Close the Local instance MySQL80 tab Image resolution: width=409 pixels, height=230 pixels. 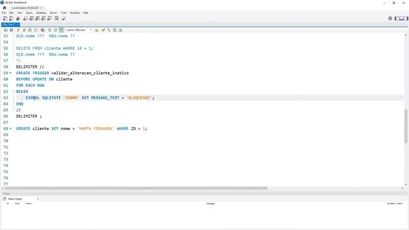click(x=41, y=8)
